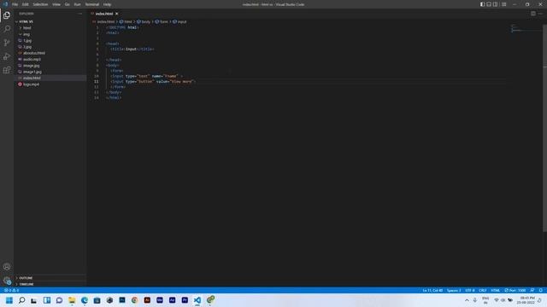547x307 pixels.
Task: Open the Explorer view in activity bar
Action: click(x=7, y=15)
